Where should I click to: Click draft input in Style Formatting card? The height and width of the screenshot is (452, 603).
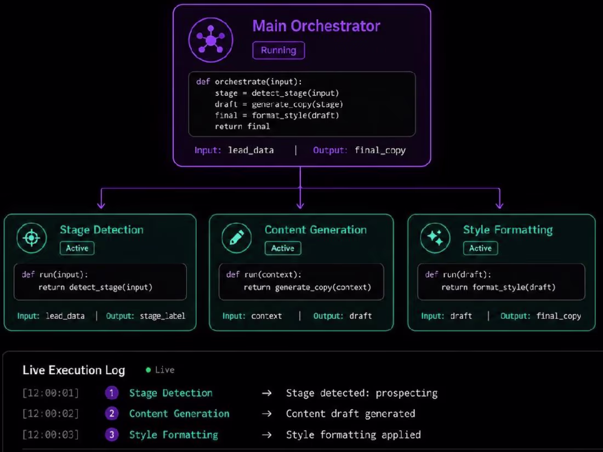pos(461,316)
